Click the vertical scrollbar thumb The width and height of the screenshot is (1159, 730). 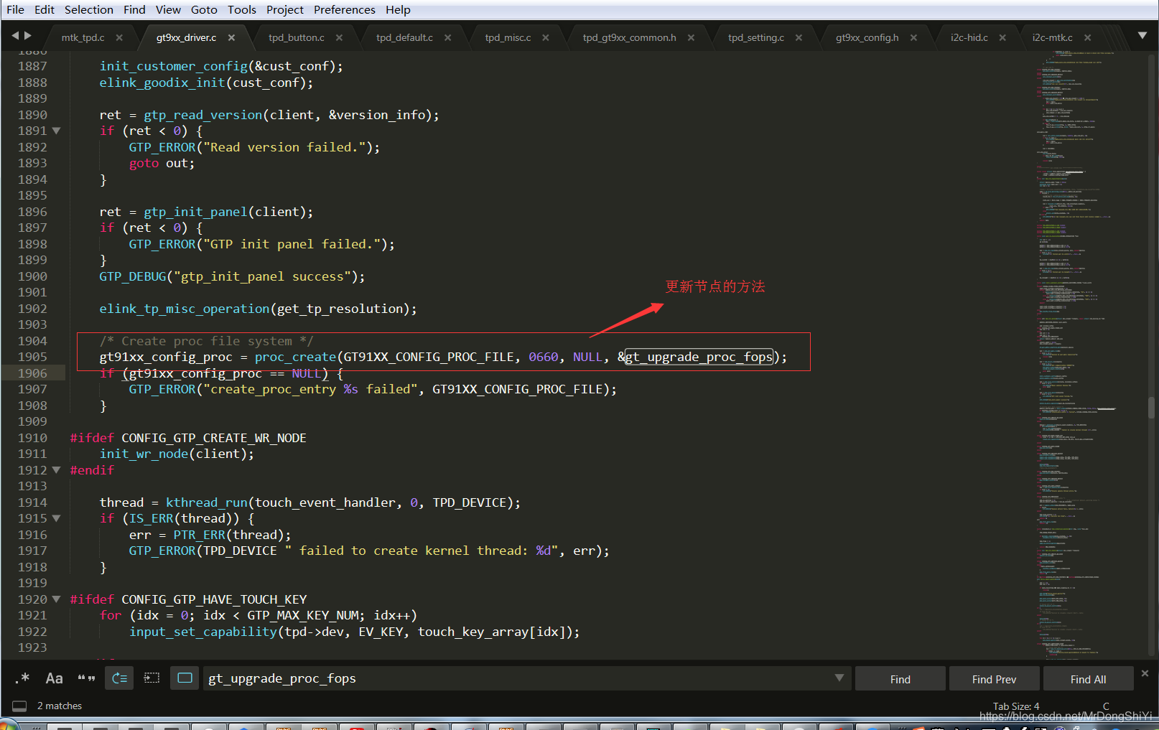1151,408
